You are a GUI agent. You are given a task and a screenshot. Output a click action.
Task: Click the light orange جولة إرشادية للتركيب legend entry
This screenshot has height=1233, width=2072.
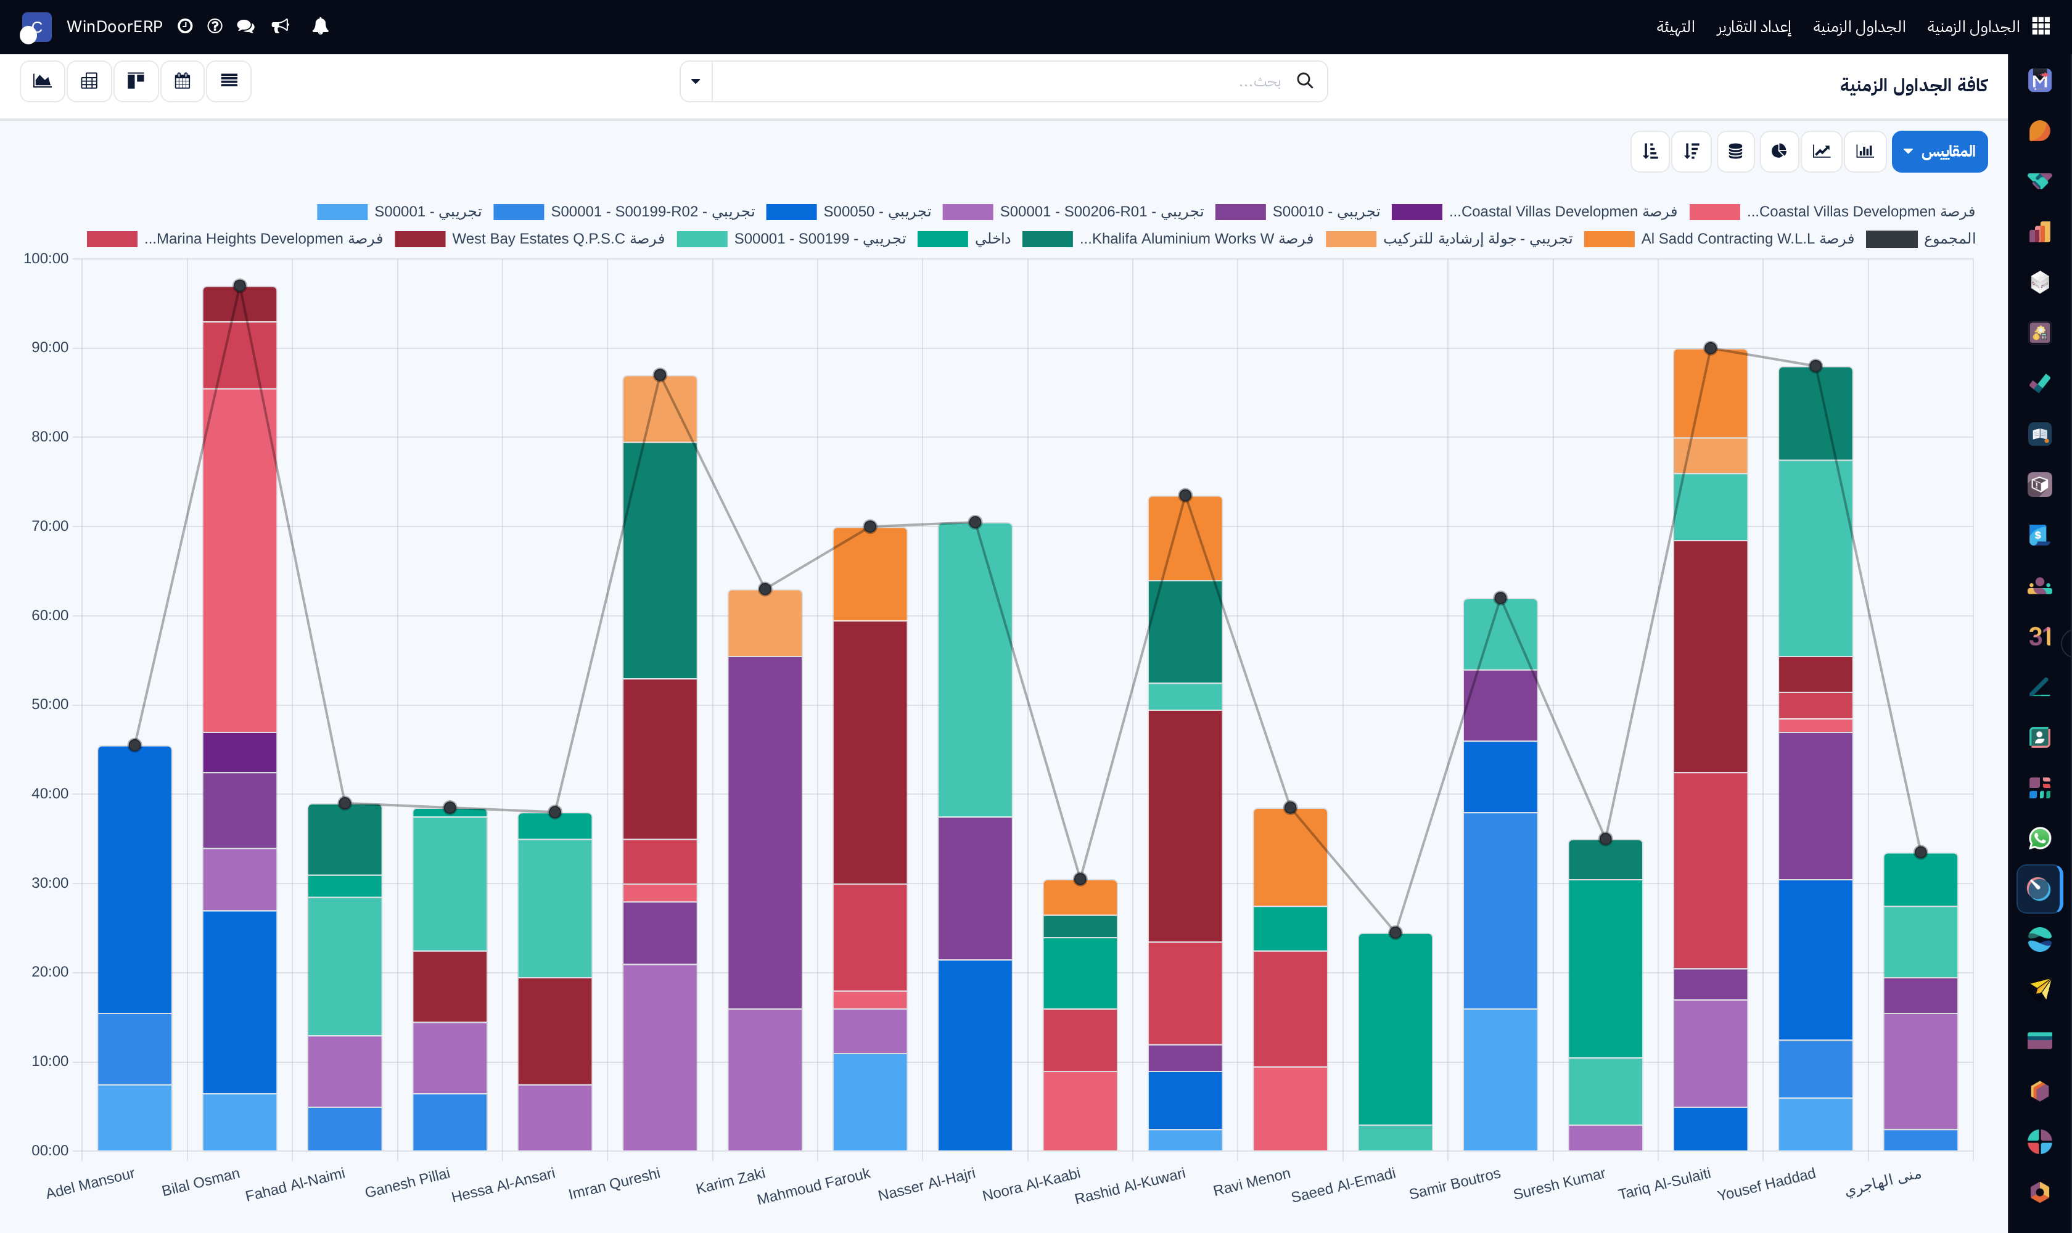point(1449,239)
